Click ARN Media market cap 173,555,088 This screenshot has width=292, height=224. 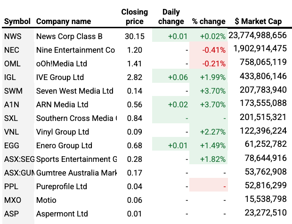click(x=259, y=104)
